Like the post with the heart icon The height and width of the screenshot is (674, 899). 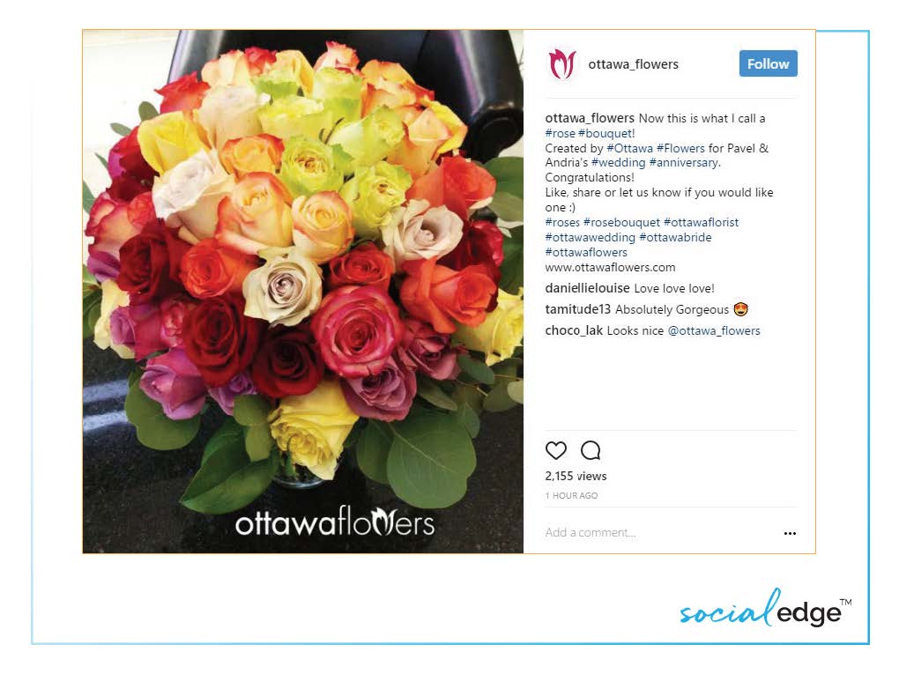click(555, 450)
